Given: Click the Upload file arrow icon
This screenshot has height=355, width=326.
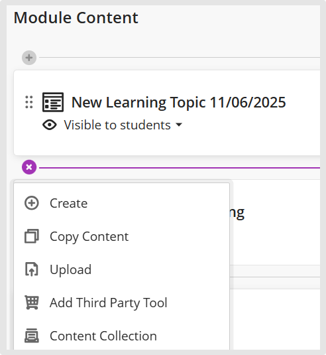Looking at the screenshot, I should click(x=32, y=269).
